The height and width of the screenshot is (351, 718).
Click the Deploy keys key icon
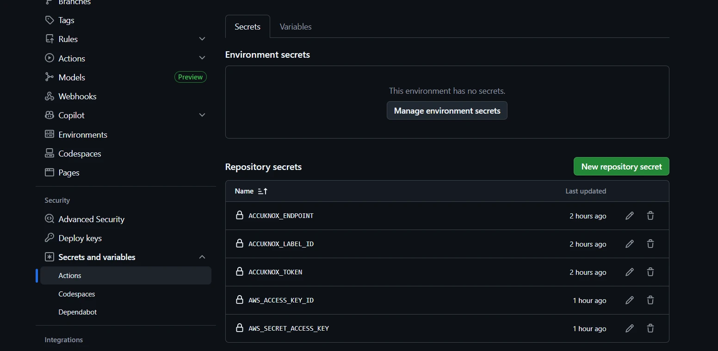(49, 238)
